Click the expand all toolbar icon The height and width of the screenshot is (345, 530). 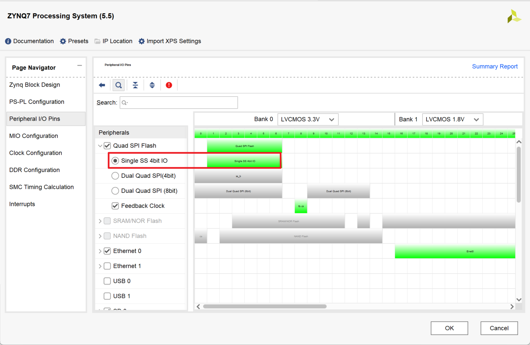(152, 85)
